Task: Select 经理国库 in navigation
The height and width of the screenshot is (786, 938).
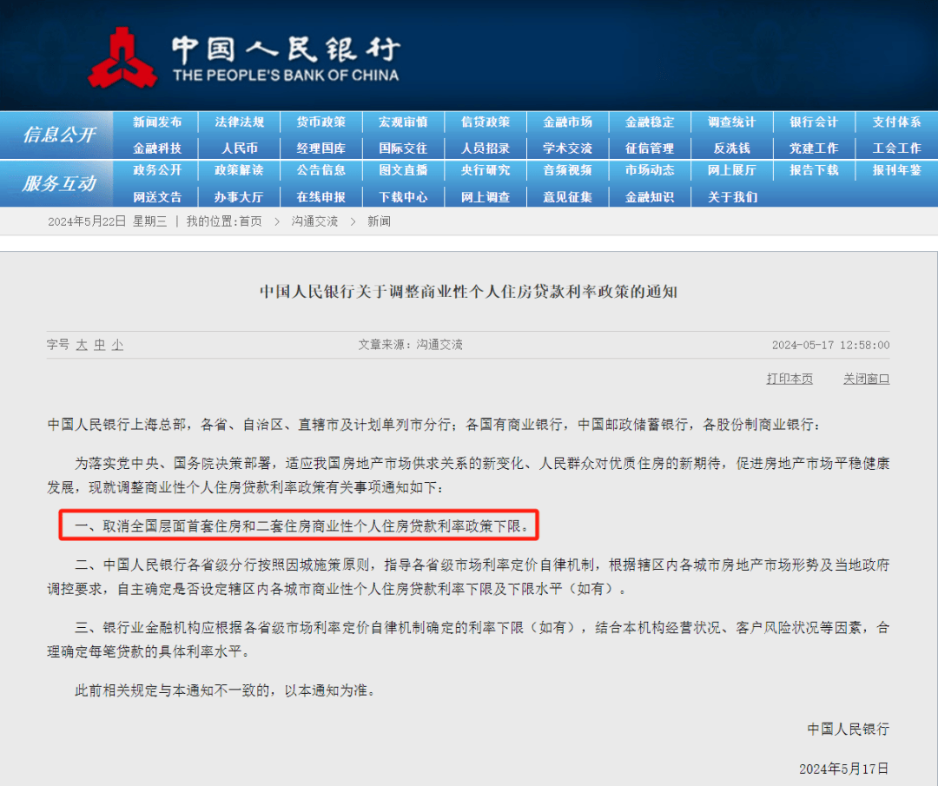Action: (321, 149)
